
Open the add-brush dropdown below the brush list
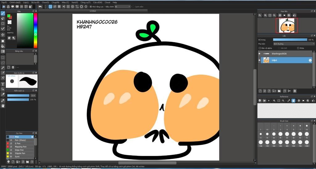coord(18,162)
